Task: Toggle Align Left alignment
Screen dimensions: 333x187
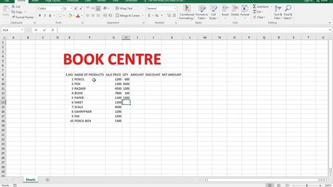Action: [88, 16]
